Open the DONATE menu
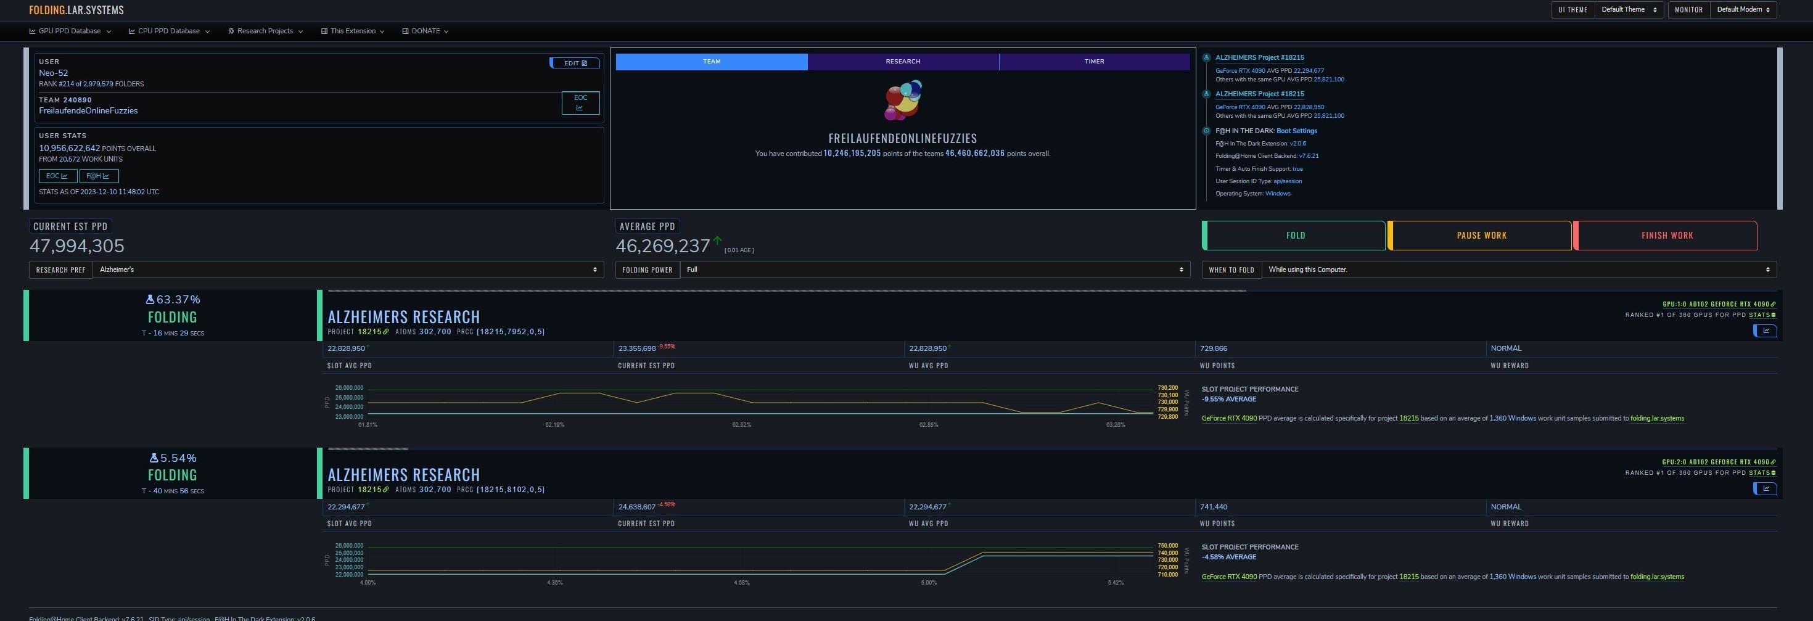This screenshot has height=621, width=1813. (425, 31)
